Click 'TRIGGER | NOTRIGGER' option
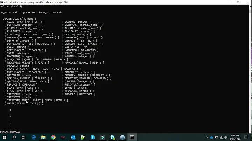 click(x=79, y=94)
